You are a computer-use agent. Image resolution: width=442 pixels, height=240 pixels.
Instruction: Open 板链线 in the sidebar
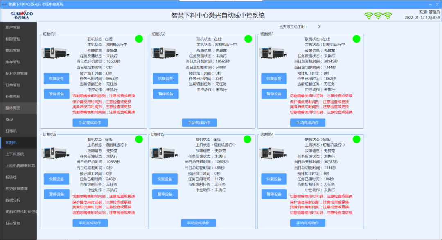point(18,177)
